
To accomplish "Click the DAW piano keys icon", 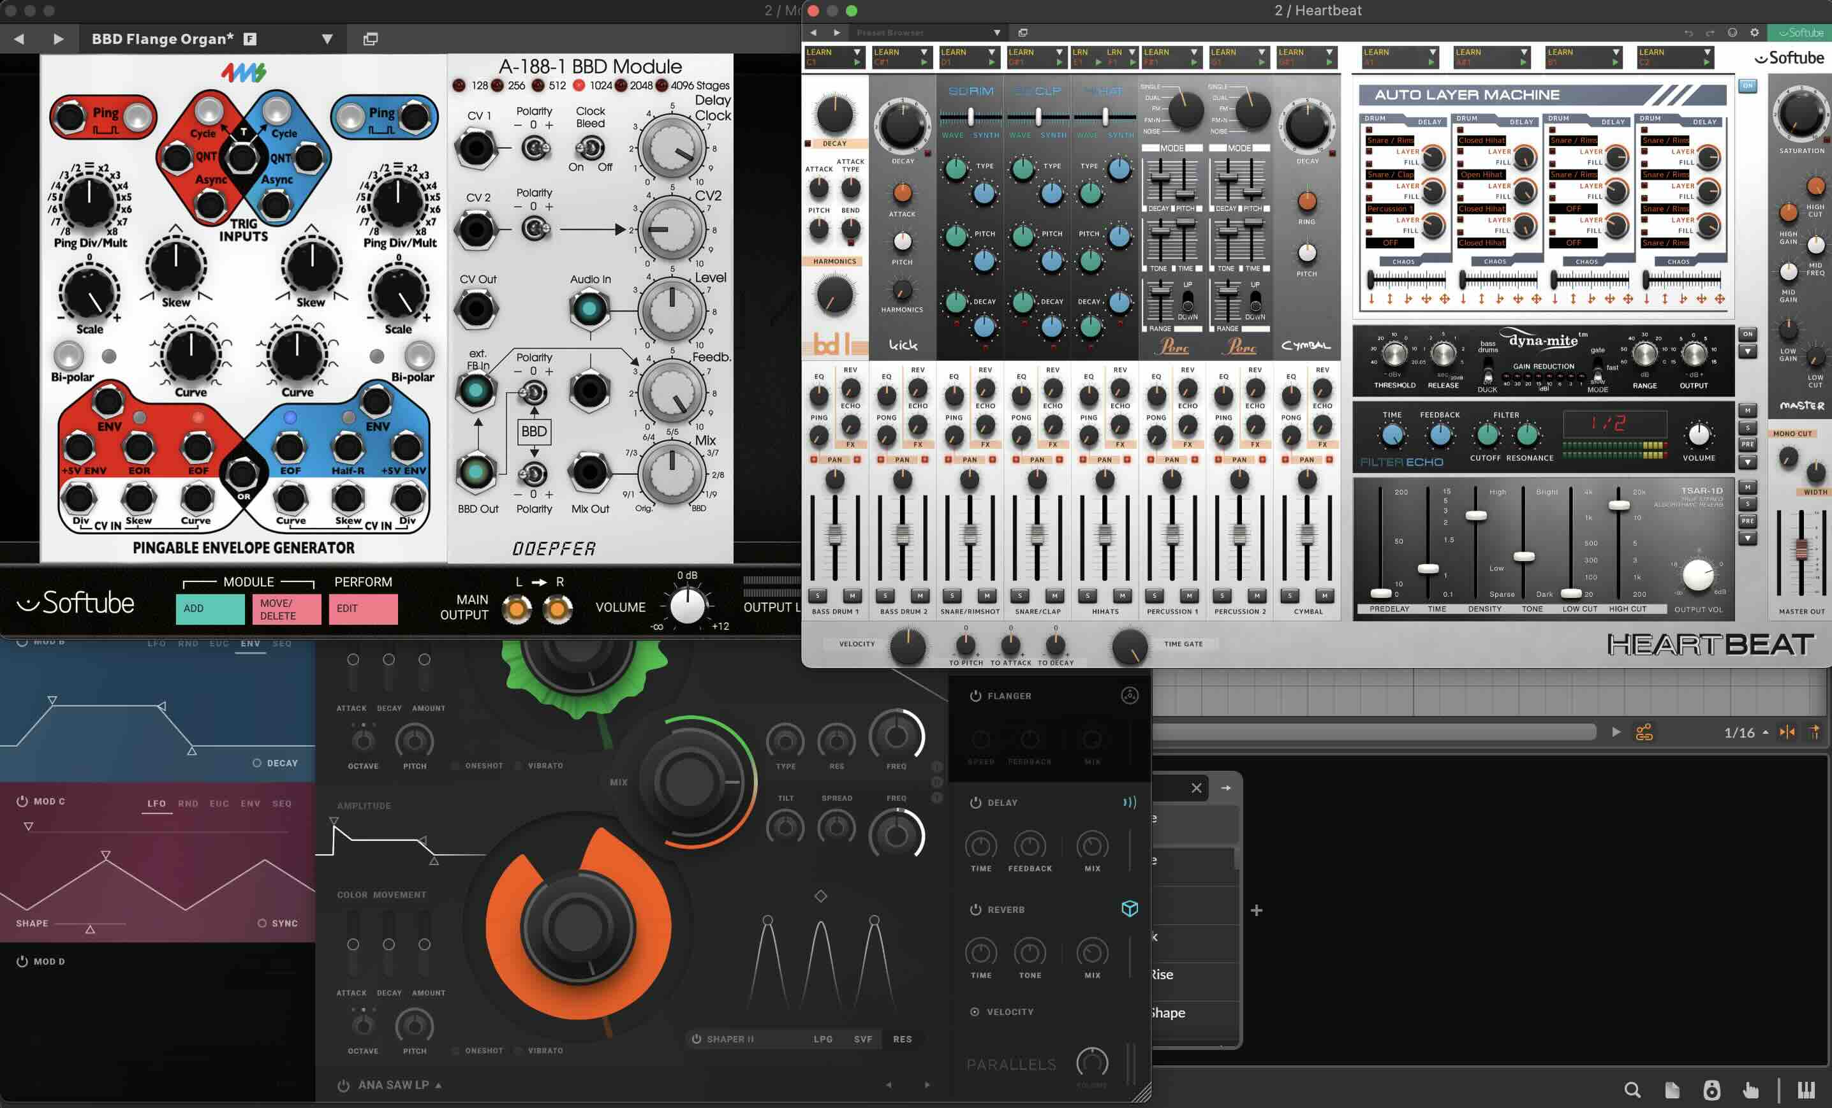I will (x=1806, y=1090).
